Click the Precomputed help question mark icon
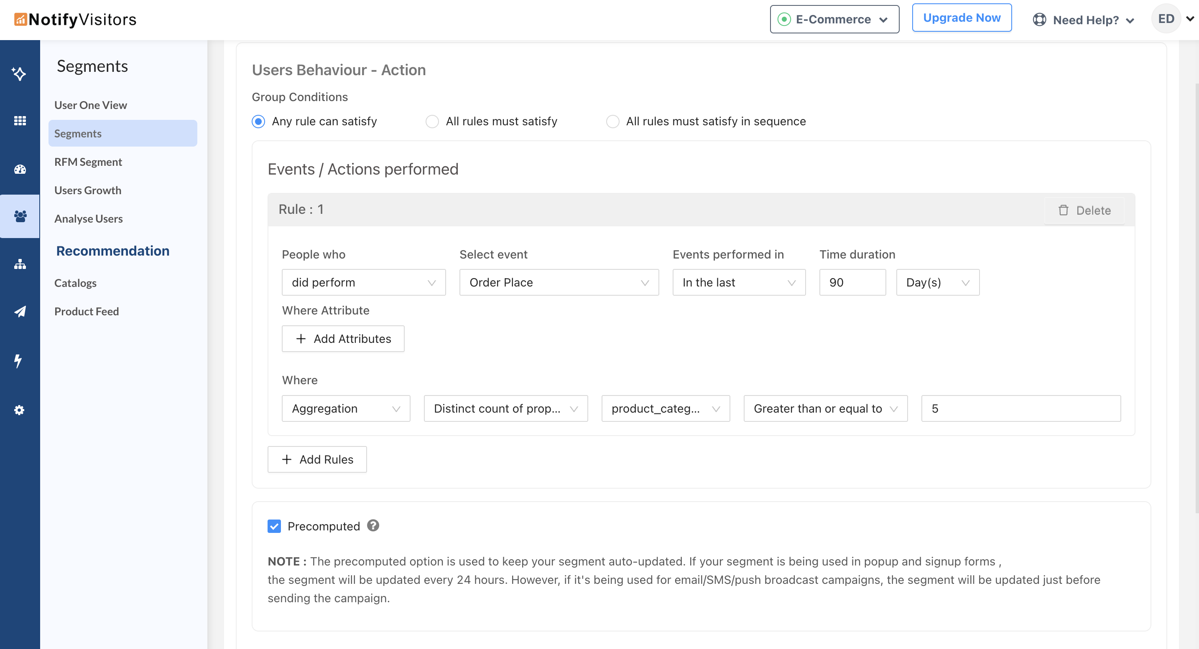The width and height of the screenshot is (1199, 649). click(373, 525)
